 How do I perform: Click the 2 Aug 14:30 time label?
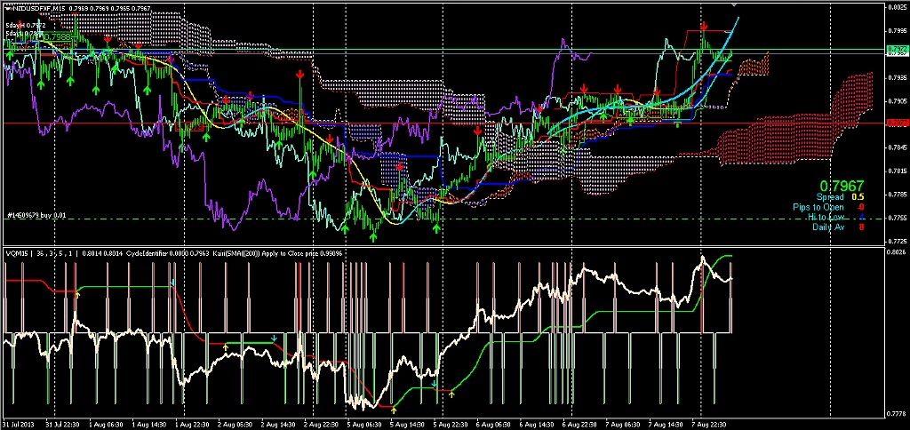[x=278, y=424]
